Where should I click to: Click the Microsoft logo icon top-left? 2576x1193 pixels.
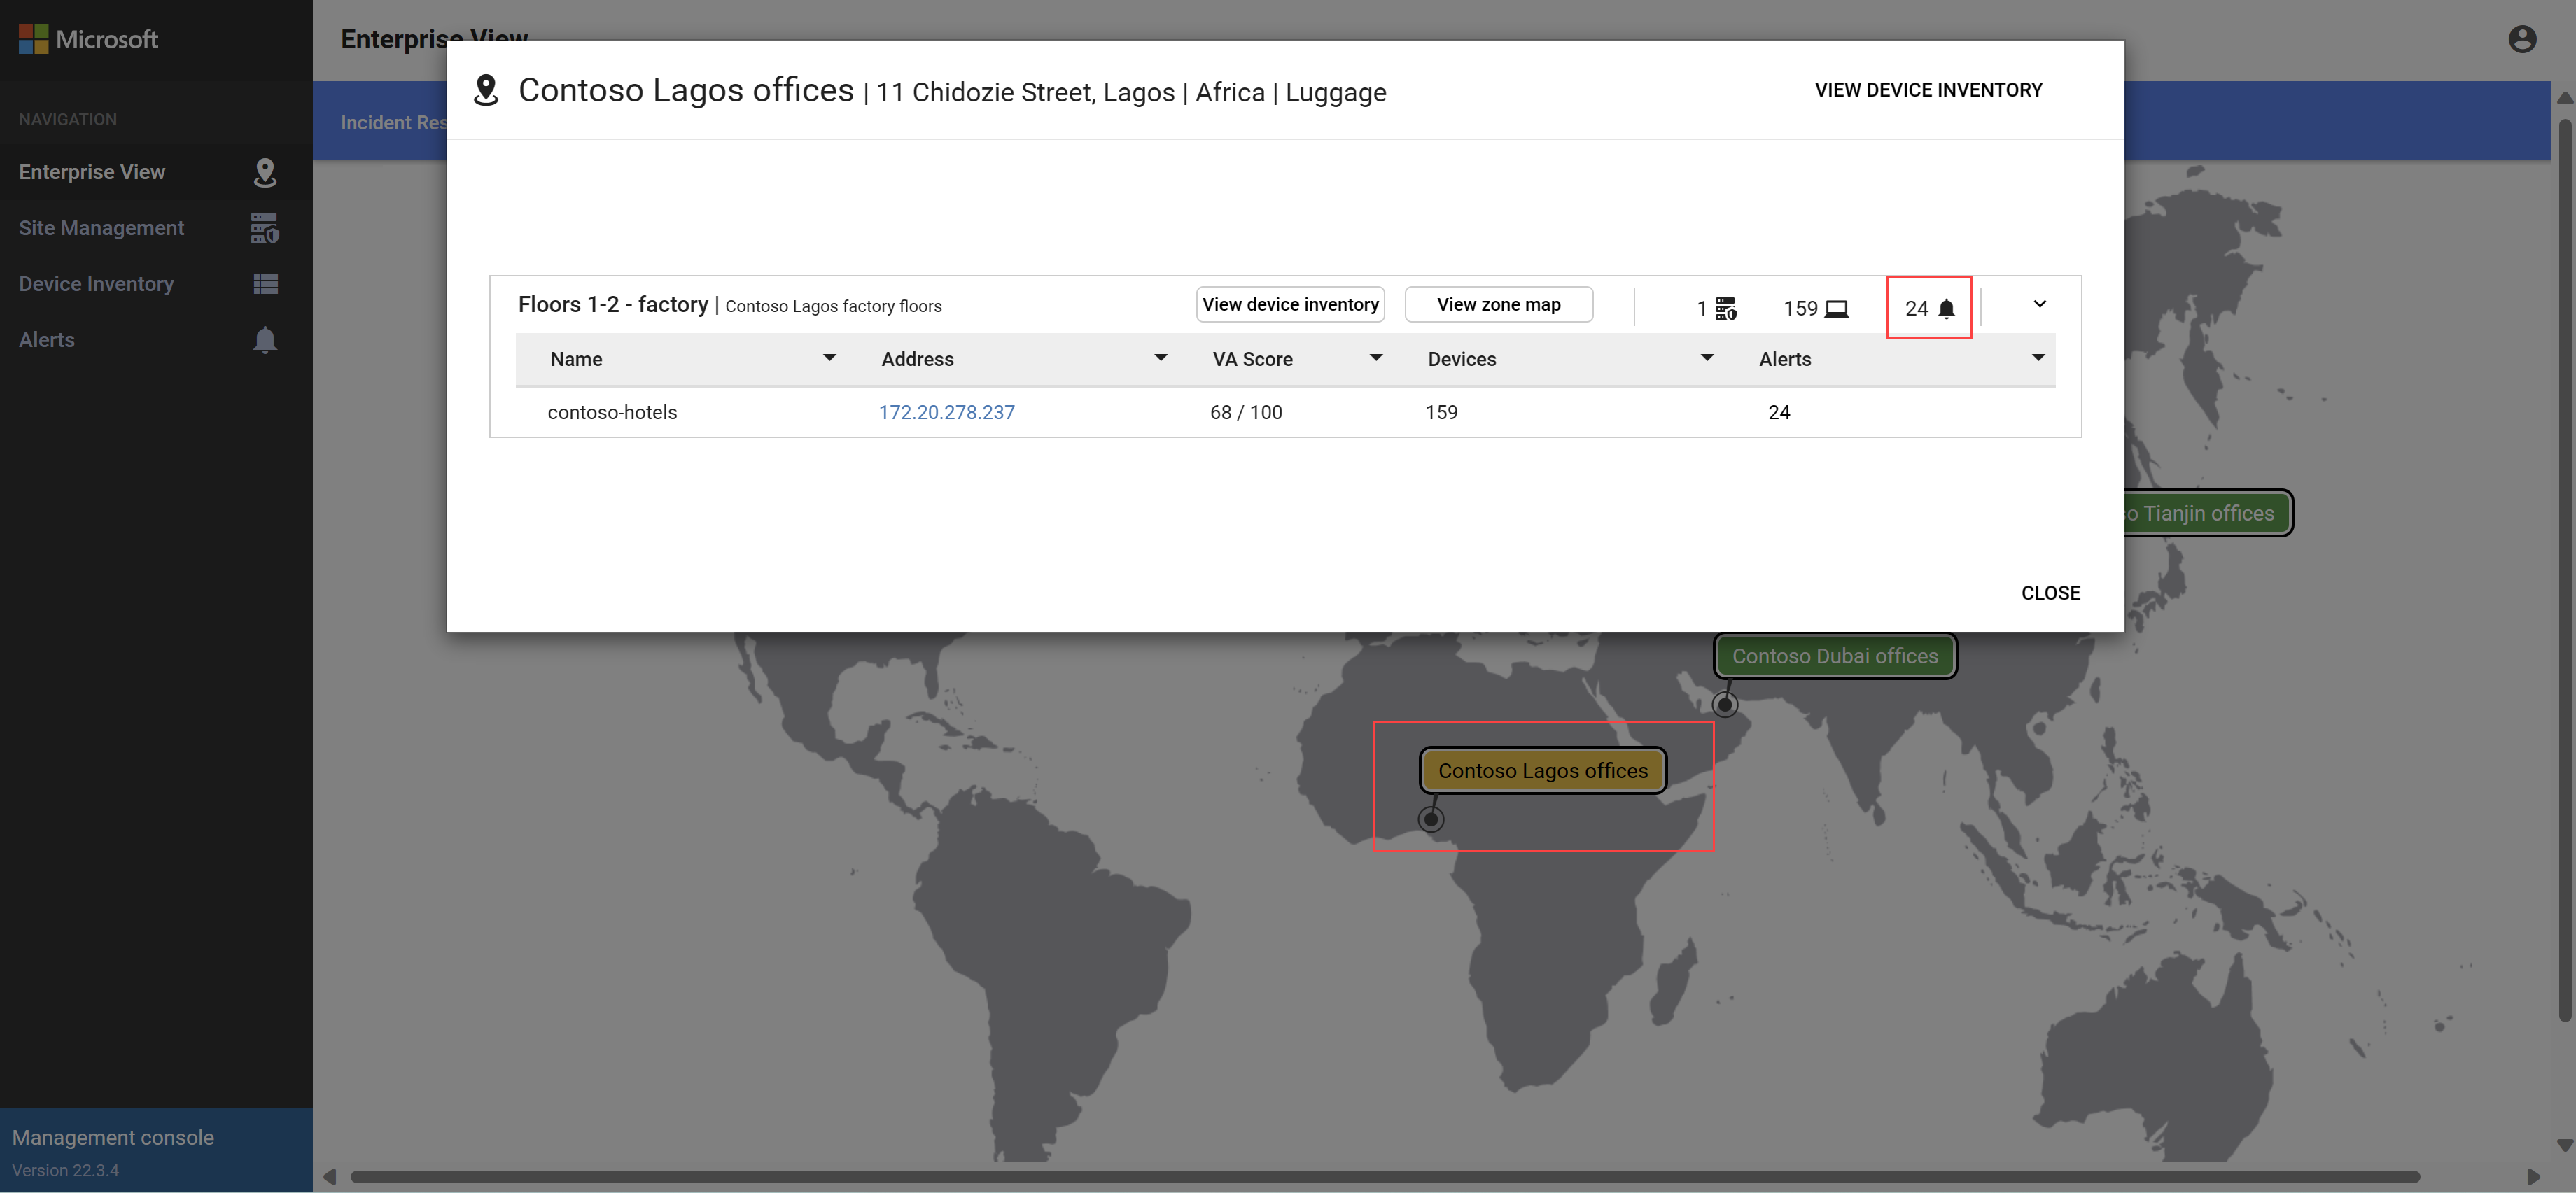31,36
